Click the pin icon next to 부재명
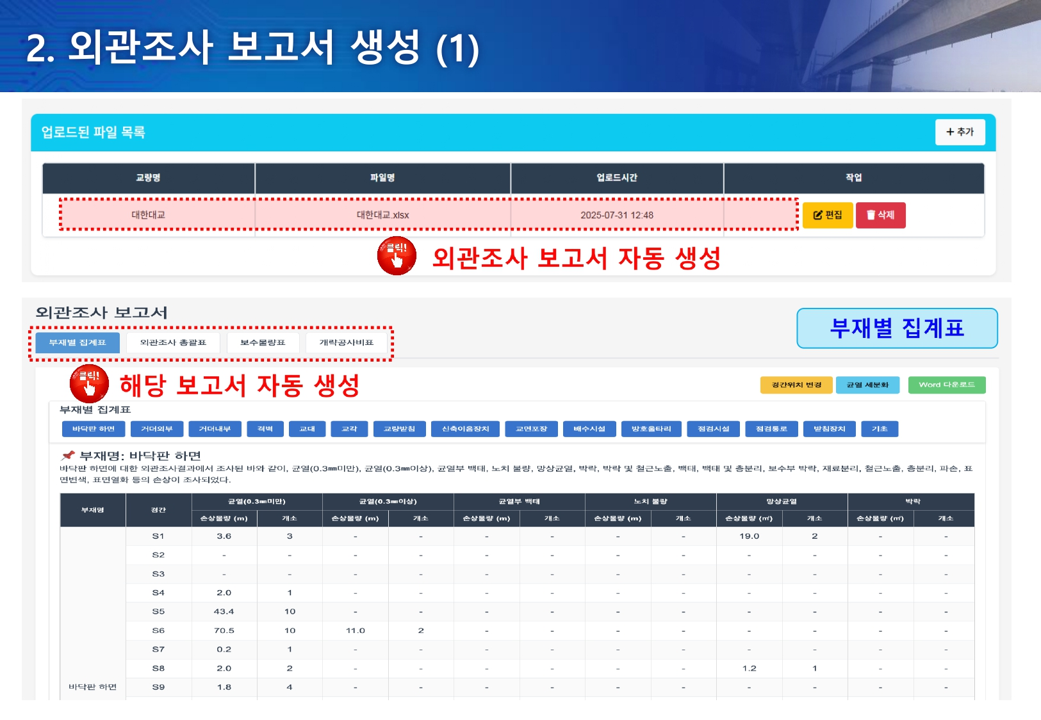Screen dimensions: 1041x720 [68, 456]
